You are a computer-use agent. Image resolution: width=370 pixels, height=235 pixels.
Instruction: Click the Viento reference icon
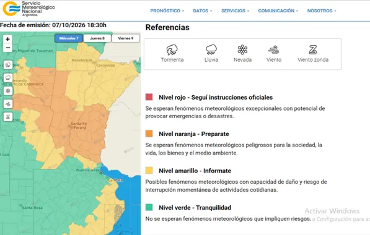[274, 49]
